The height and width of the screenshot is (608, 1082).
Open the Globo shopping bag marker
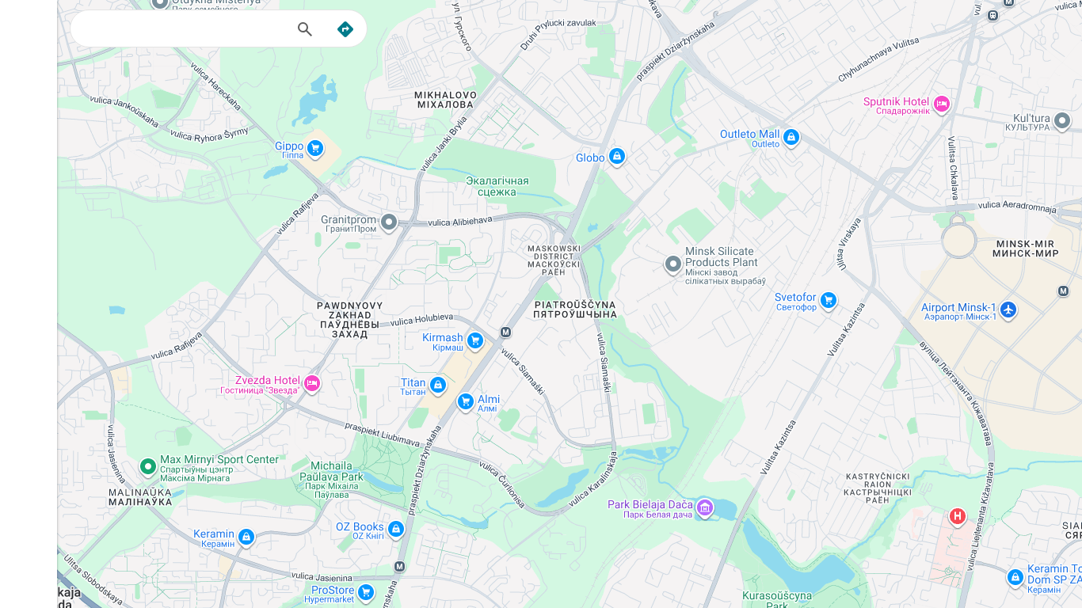coord(617,157)
